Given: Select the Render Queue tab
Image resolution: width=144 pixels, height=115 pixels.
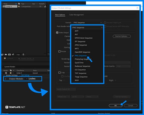Looking at the screenshot, I should [x=26, y=59].
